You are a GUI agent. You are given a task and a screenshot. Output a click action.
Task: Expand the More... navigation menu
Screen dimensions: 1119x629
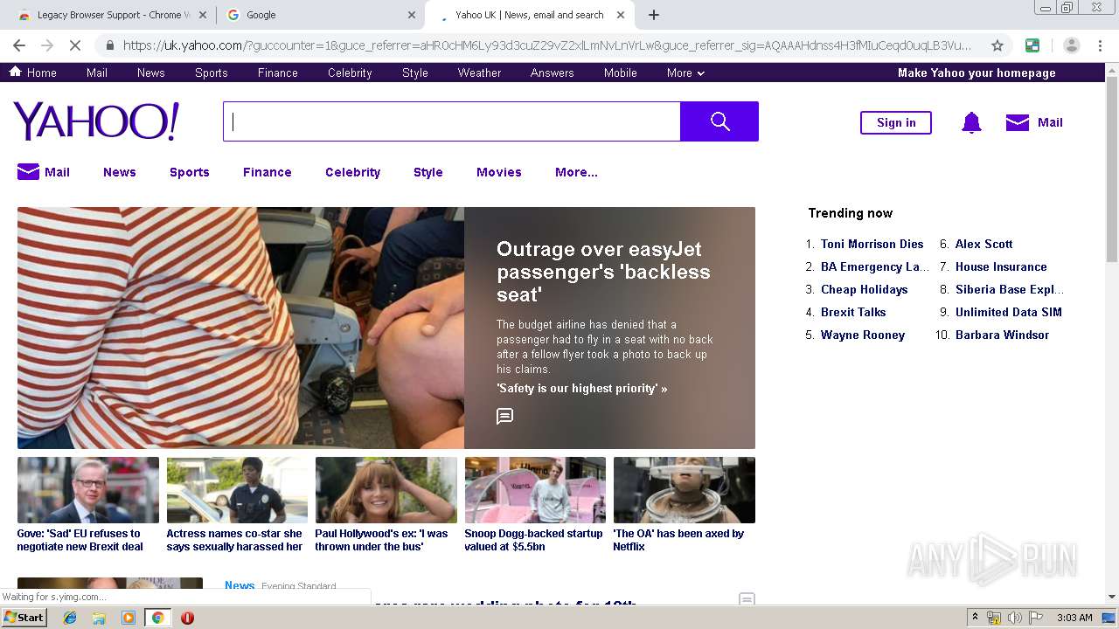click(576, 172)
